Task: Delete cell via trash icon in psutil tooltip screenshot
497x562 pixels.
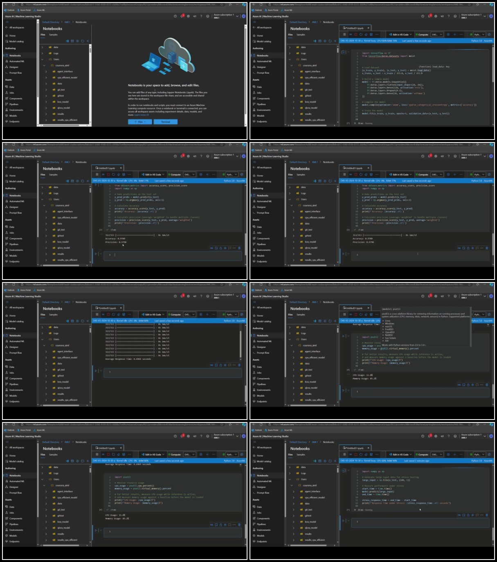Action: 487,385
